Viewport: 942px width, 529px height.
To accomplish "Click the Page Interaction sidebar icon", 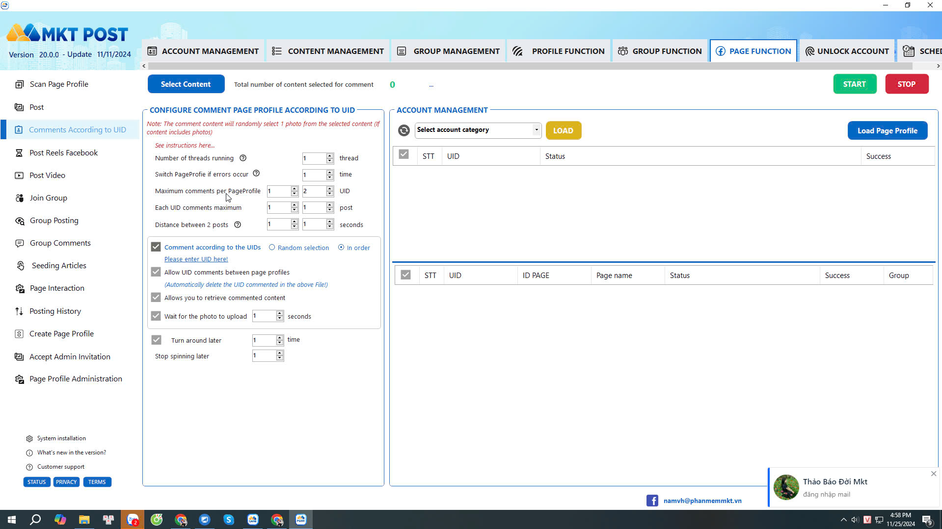I will (x=20, y=289).
